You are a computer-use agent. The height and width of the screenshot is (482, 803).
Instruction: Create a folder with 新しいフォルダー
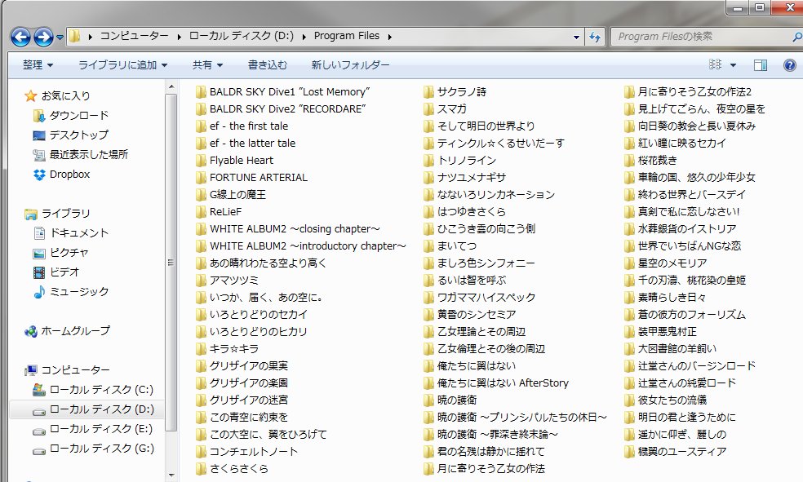pos(350,65)
